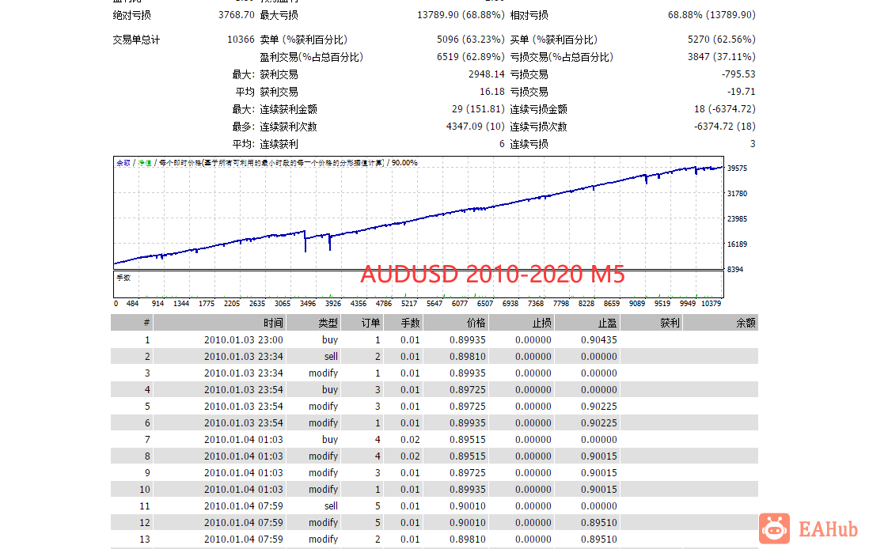
Task: Click the time 2010.01.03 23:00 in row 1
Action: point(243,339)
